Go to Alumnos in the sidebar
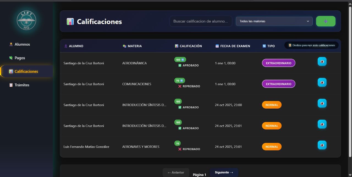 tap(22, 44)
